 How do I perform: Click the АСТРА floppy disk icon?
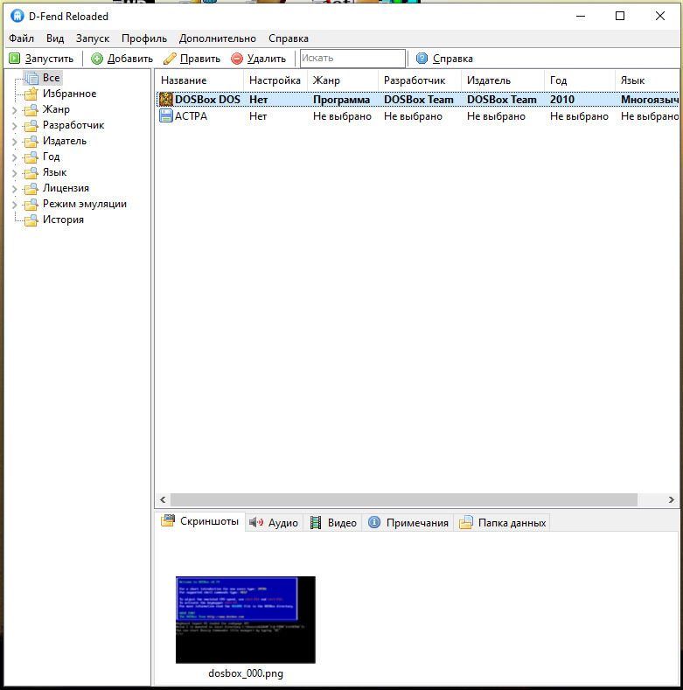coord(166,115)
